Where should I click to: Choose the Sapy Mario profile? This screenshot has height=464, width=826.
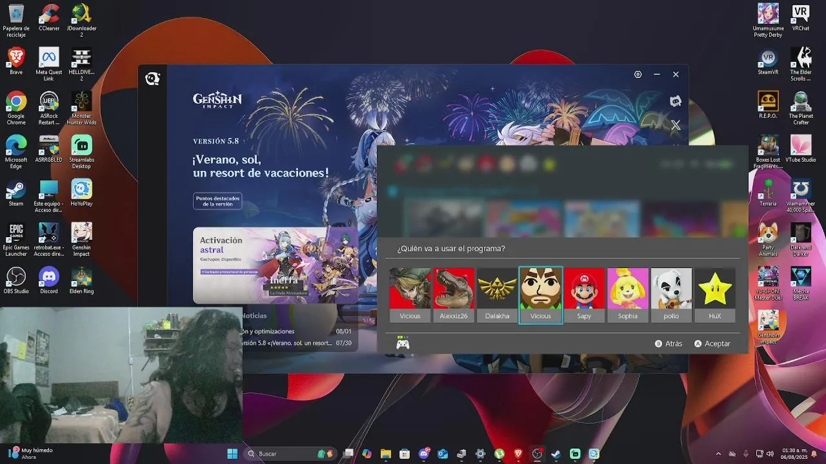click(584, 295)
